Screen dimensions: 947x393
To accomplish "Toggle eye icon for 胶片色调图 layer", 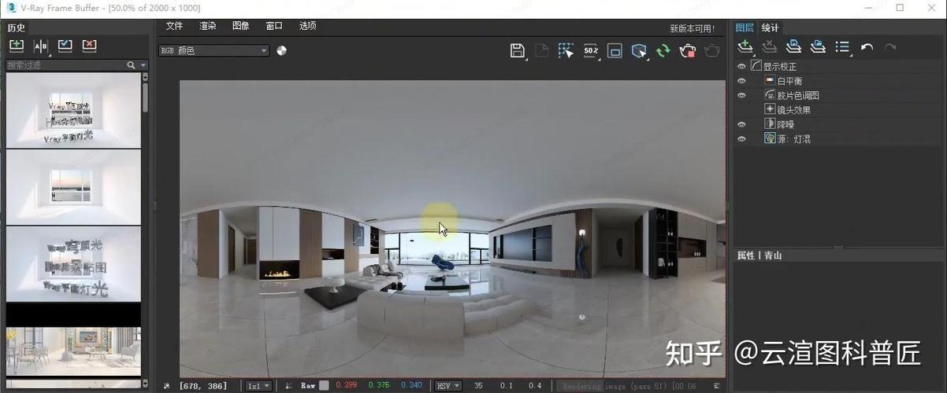I will [741, 95].
